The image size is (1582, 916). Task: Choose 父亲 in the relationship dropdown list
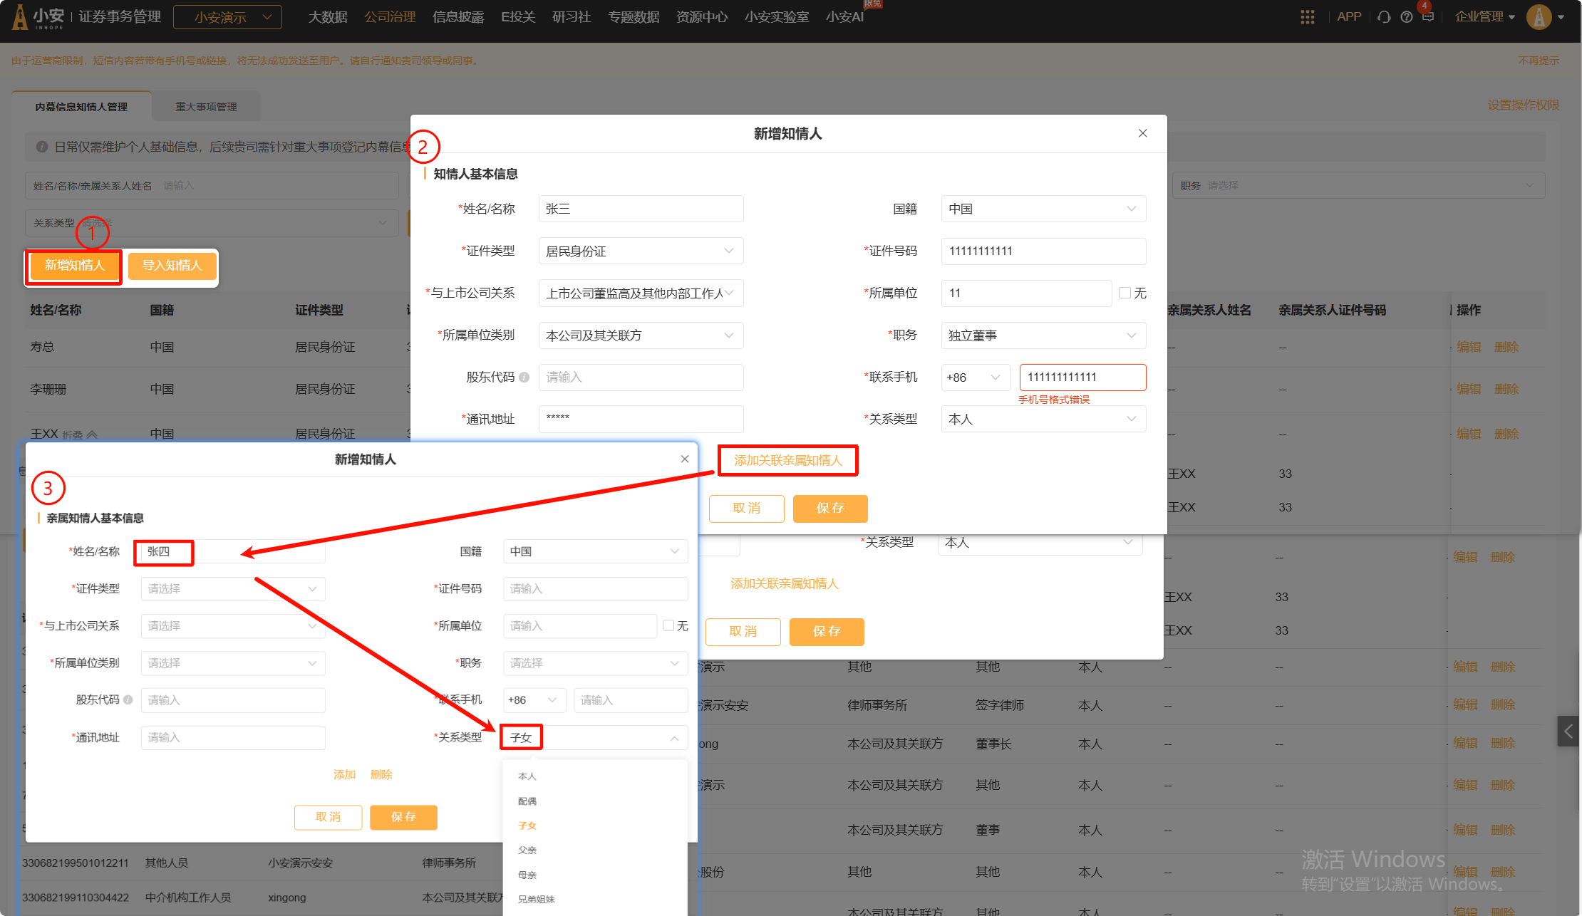(527, 850)
